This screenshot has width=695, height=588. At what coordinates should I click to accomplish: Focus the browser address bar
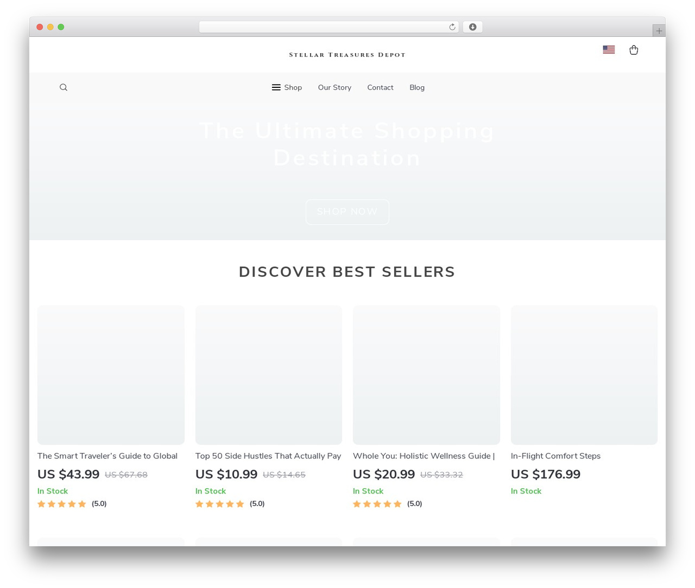click(x=329, y=27)
